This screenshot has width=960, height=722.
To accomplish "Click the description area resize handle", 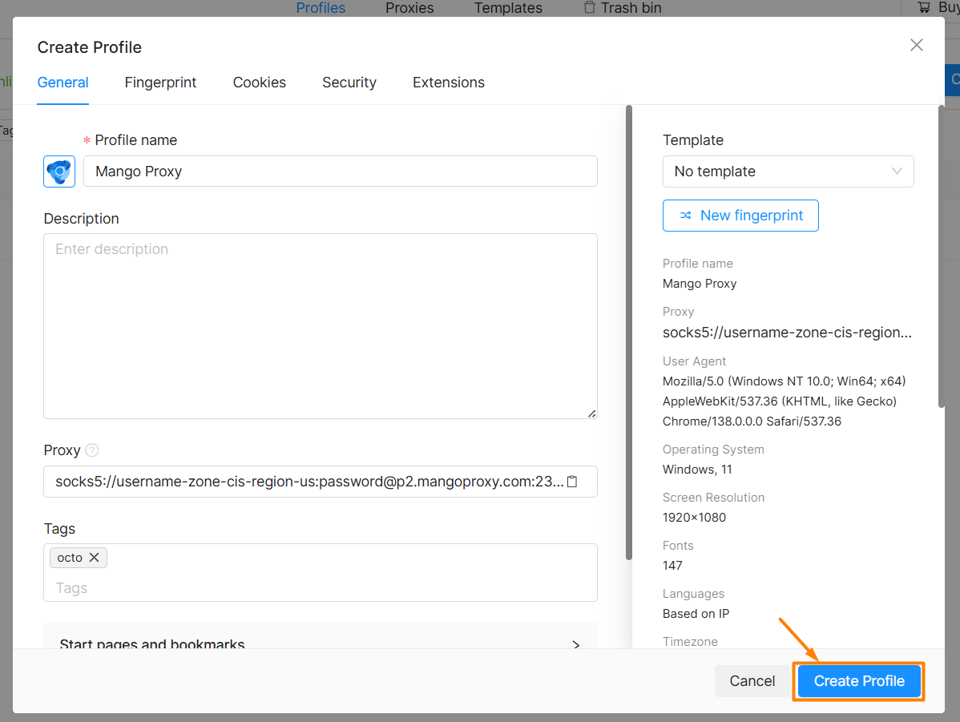I will 592,414.
